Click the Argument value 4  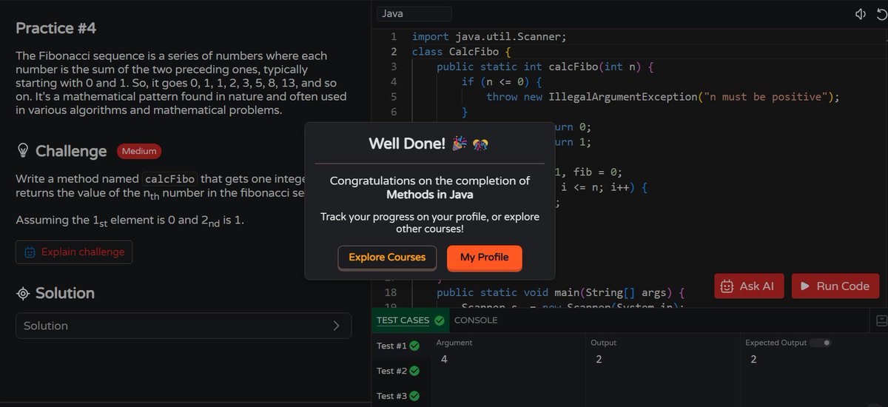[444, 360]
